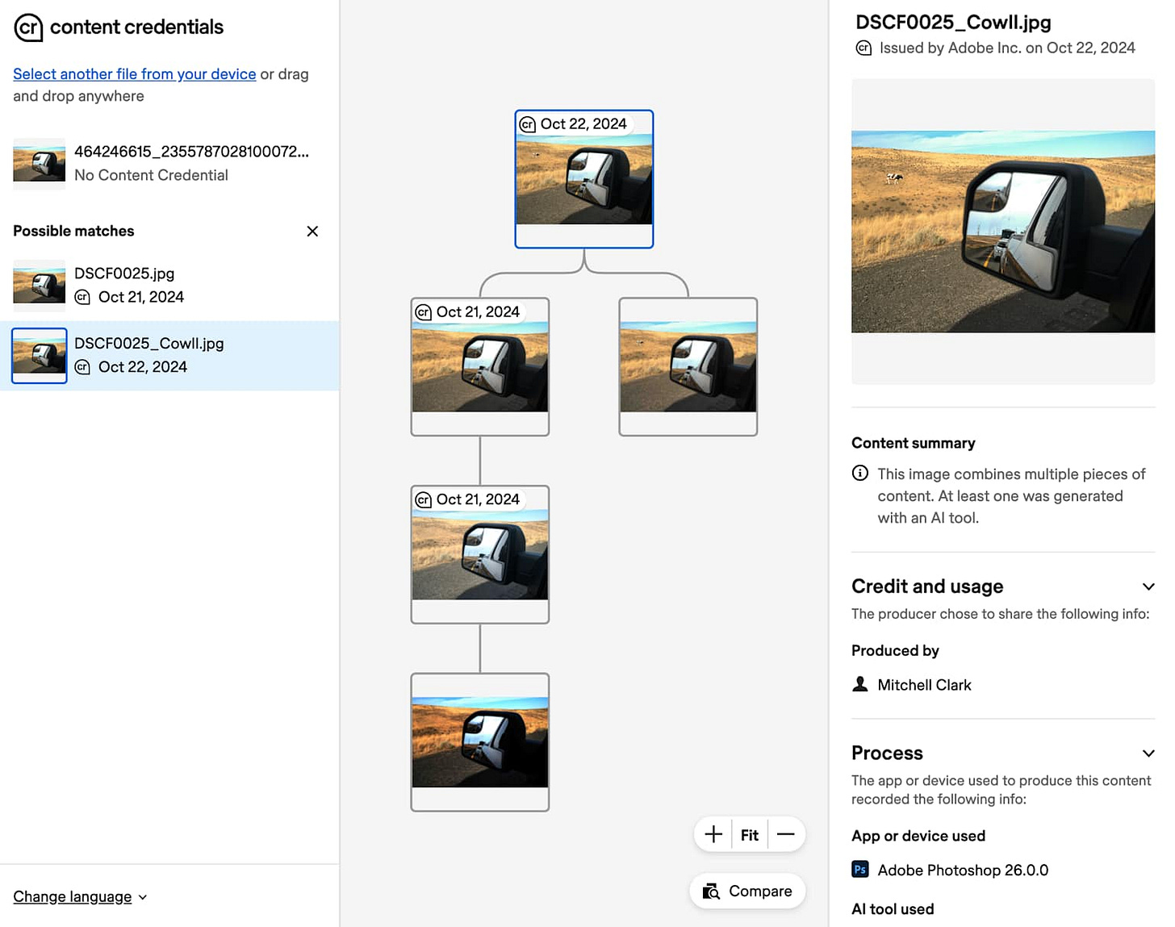Click the Compare button
This screenshot has width=1175, height=927.
pyautogui.click(x=747, y=891)
